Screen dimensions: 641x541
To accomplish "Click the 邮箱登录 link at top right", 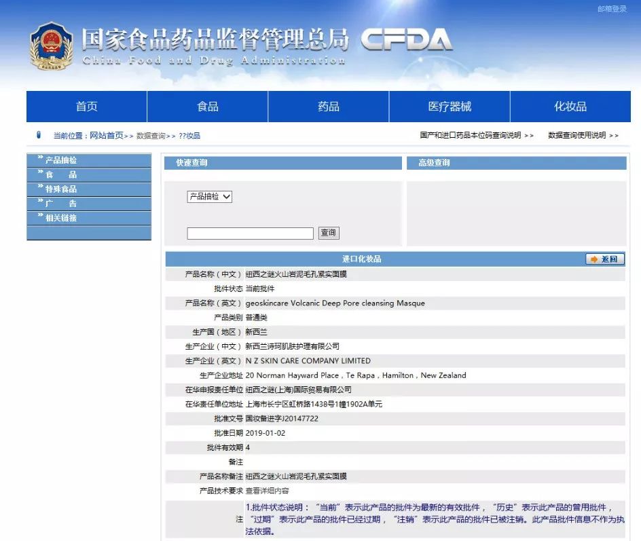I will coord(612,9).
